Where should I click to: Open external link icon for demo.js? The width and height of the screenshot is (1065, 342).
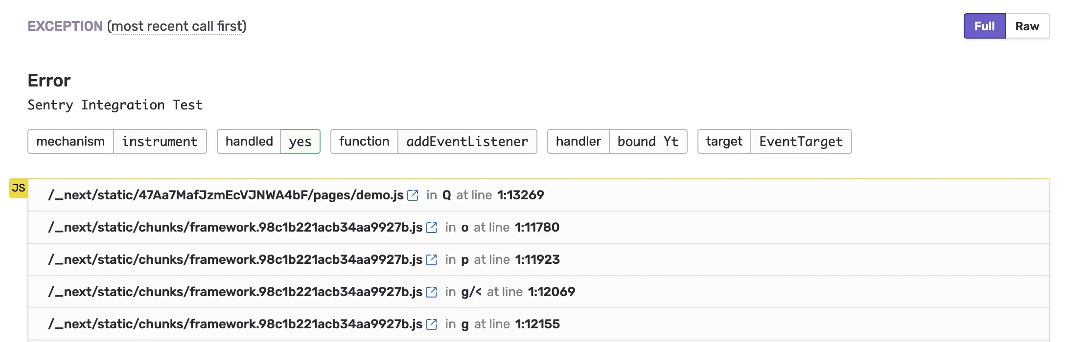413,195
